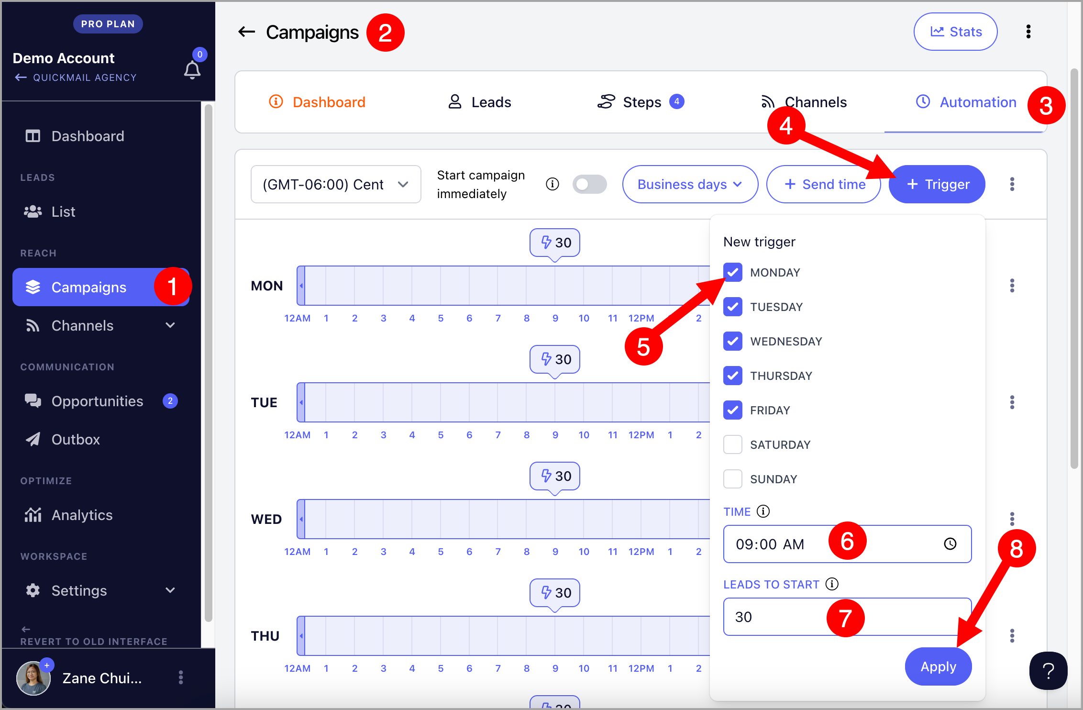Click the Tuesday schedule left handle
Viewport: 1083px width, 710px height.
(x=301, y=402)
